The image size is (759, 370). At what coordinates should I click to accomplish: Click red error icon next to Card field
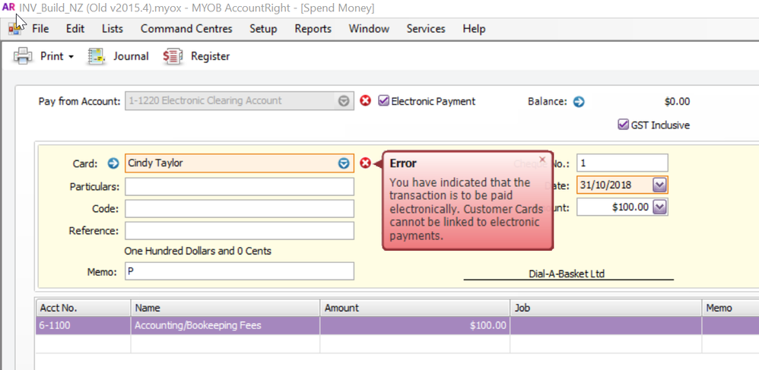(365, 163)
